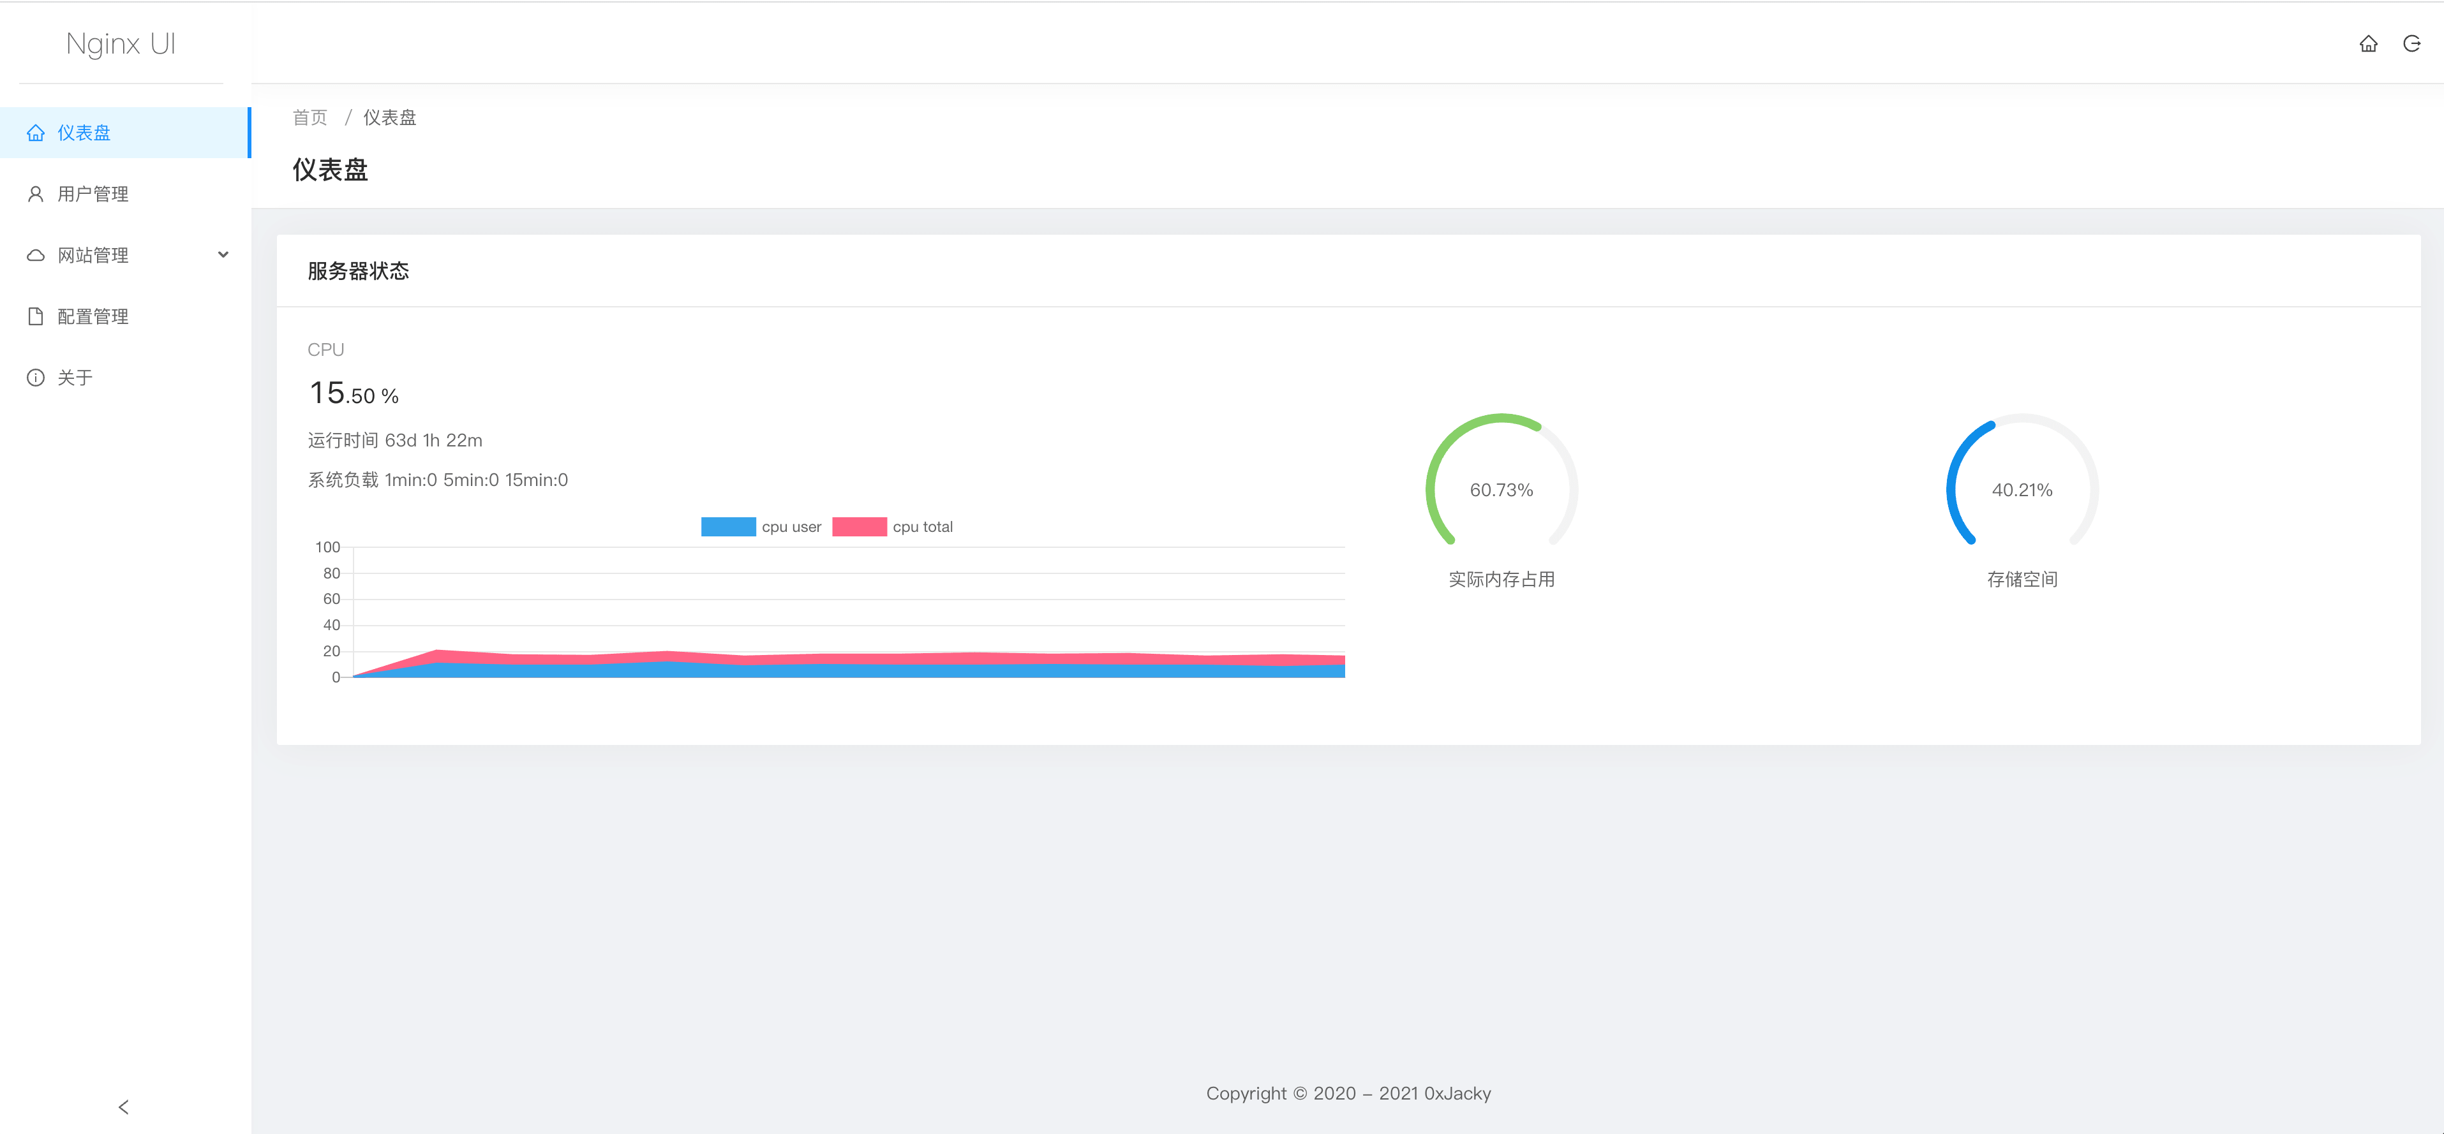Click the logout icon in top header
Image resolution: width=2444 pixels, height=1134 pixels.
[2411, 43]
